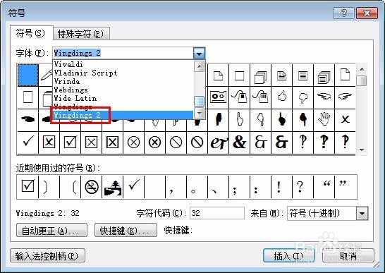
Task: Click the symbol grid scroll down arrow
Action: pyautogui.click(x=362, y=150)
